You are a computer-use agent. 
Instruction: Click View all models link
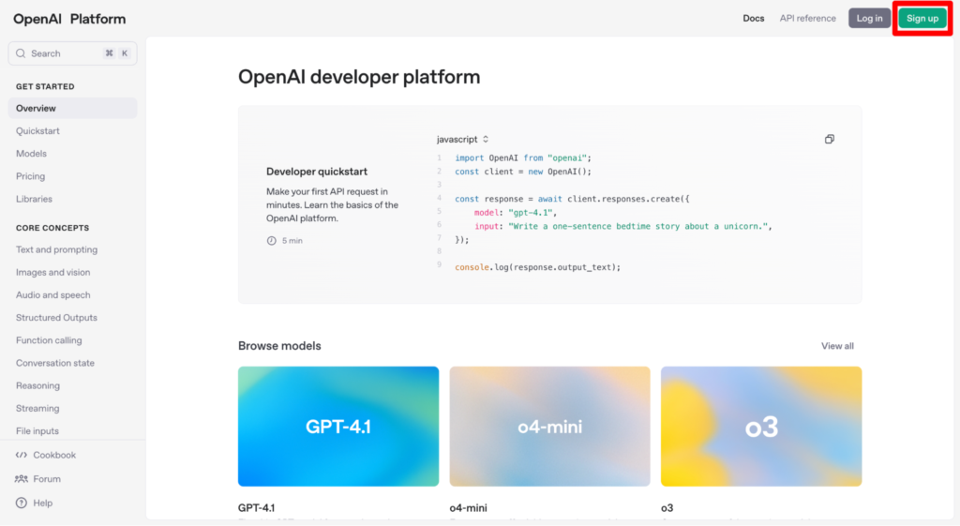(x=837, y=346)
